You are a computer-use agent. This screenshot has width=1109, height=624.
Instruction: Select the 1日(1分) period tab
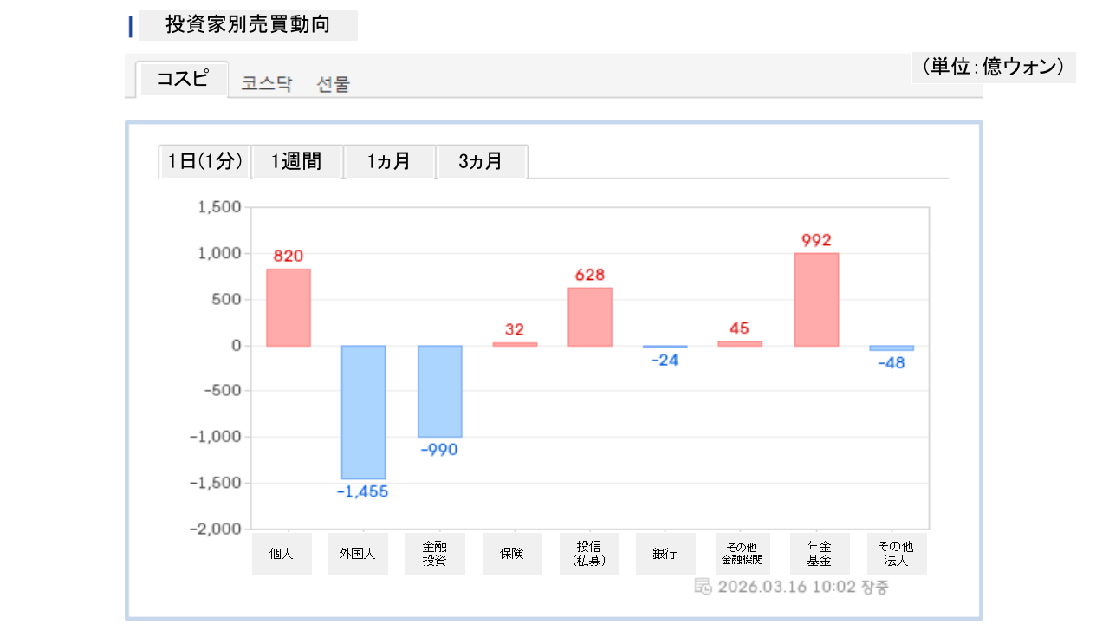click(x=204, y=161)
